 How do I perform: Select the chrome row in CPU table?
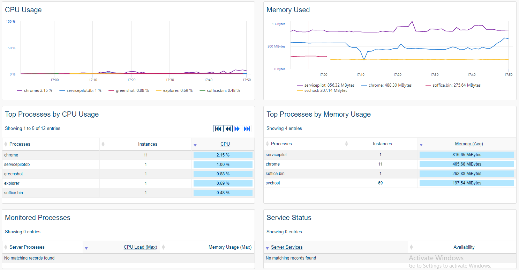(x=11, y=155)
